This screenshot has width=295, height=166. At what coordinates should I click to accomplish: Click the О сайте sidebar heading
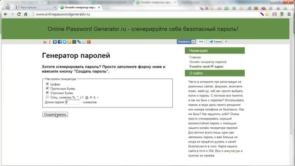pos(215,73)
